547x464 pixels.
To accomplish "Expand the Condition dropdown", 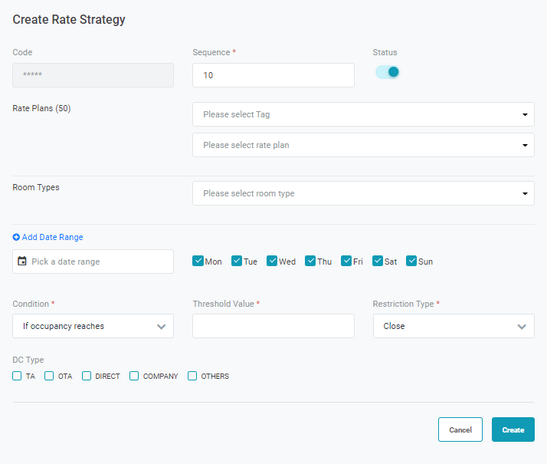I will click(x=93, y=326).
